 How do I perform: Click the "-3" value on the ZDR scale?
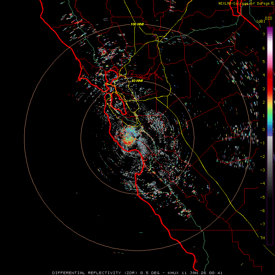tap(262, 170)
